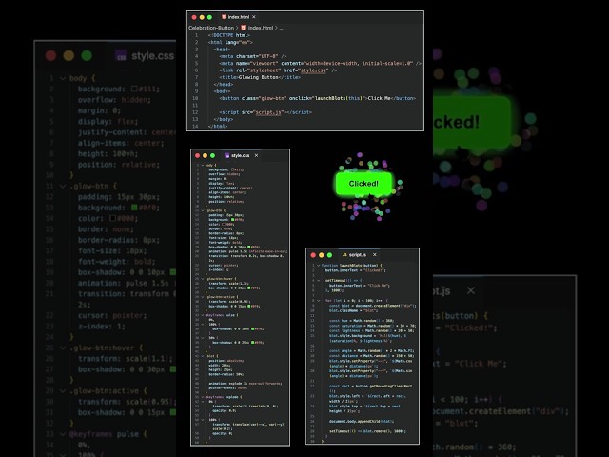Close the index.html tab with its X
Image resolution: width=609 pixels, height=457 pixels.
(254, 17)
